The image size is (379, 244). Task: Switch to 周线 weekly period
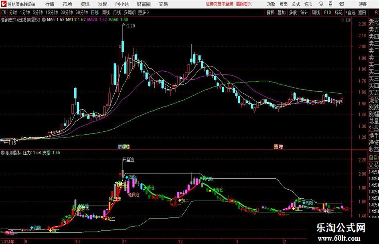coord(106,12)
